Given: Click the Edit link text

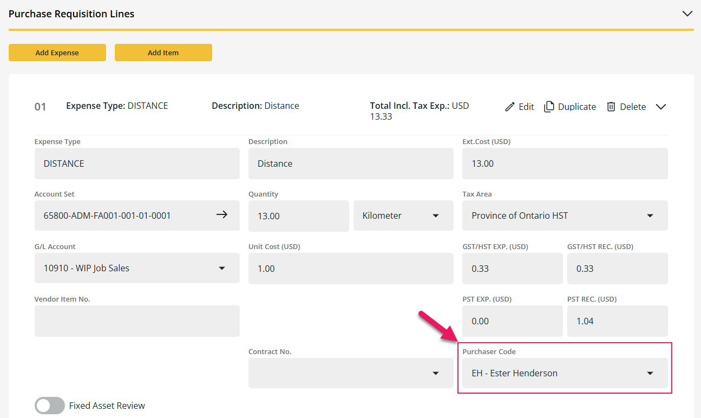Looking at the screenshot, I should click(x=526, y=107).
